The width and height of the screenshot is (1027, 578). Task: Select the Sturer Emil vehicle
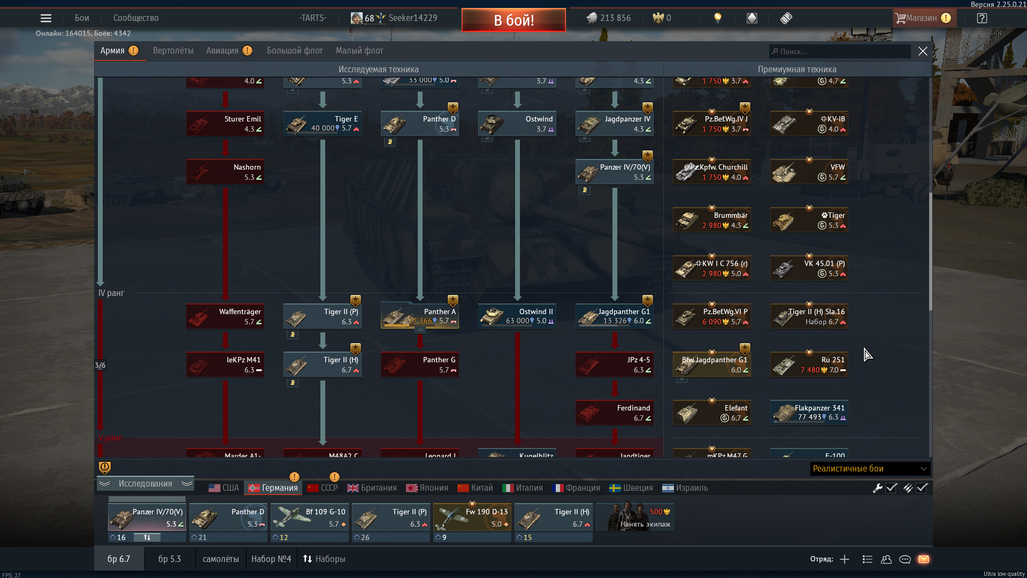coord(225,124)
